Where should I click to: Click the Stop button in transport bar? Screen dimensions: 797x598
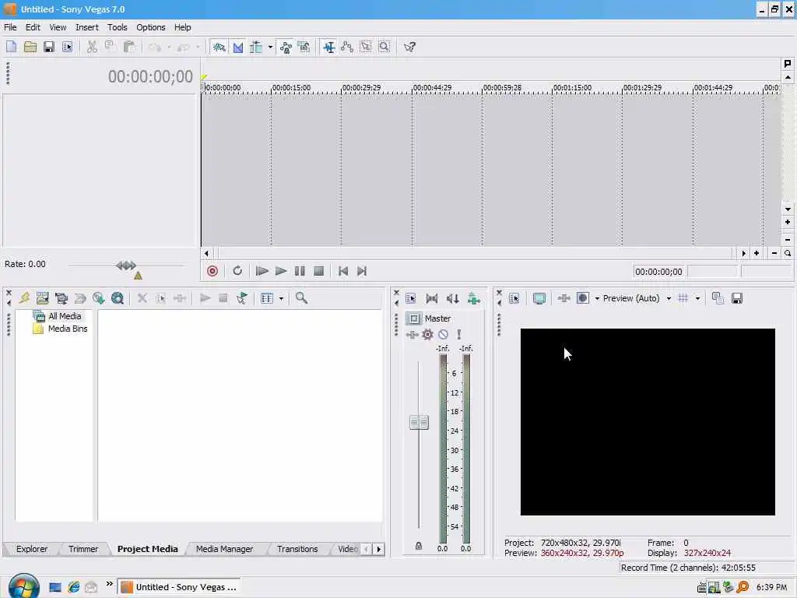pos(318,271)
